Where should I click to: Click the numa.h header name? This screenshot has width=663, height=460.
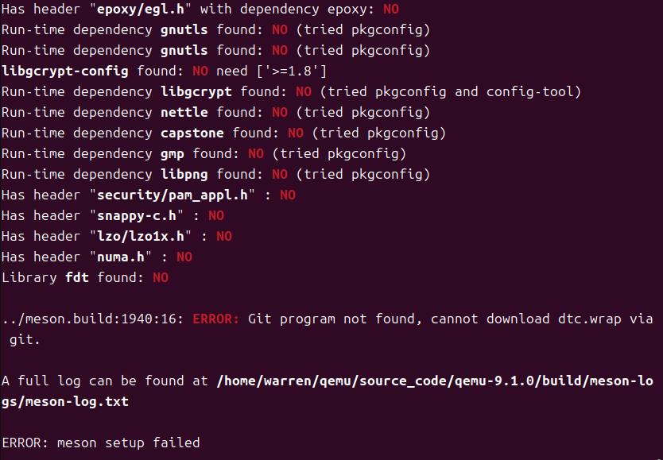click(121, 257)
